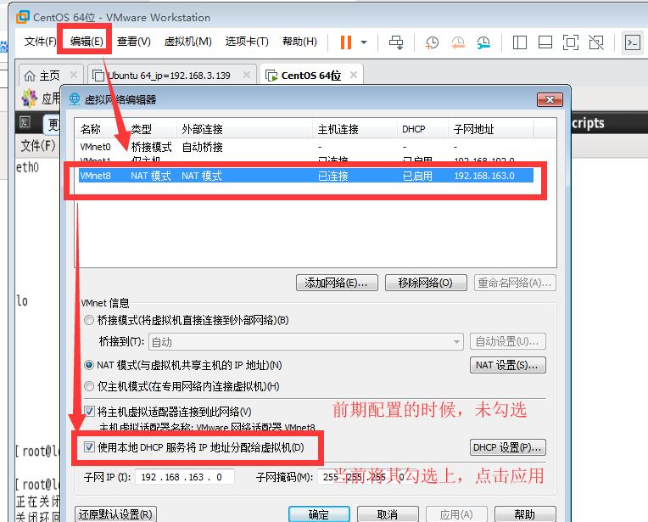Click the terminal icon in CentOS window
This screenshot has width=648, height=522.
pyautogui.click(x=25, y=122)
